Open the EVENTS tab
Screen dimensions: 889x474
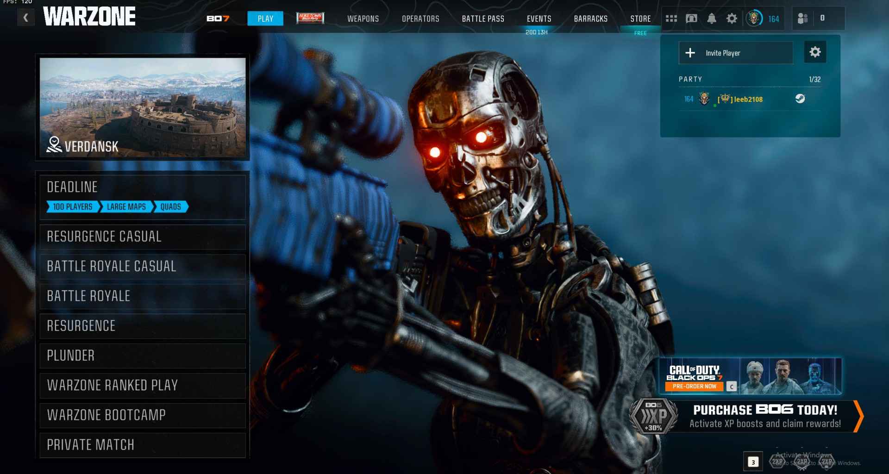pyautogui.click(x=539, y=19)
